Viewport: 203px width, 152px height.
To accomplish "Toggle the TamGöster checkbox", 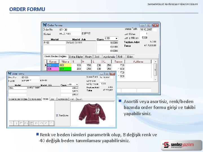I will (x=57, y=115).
